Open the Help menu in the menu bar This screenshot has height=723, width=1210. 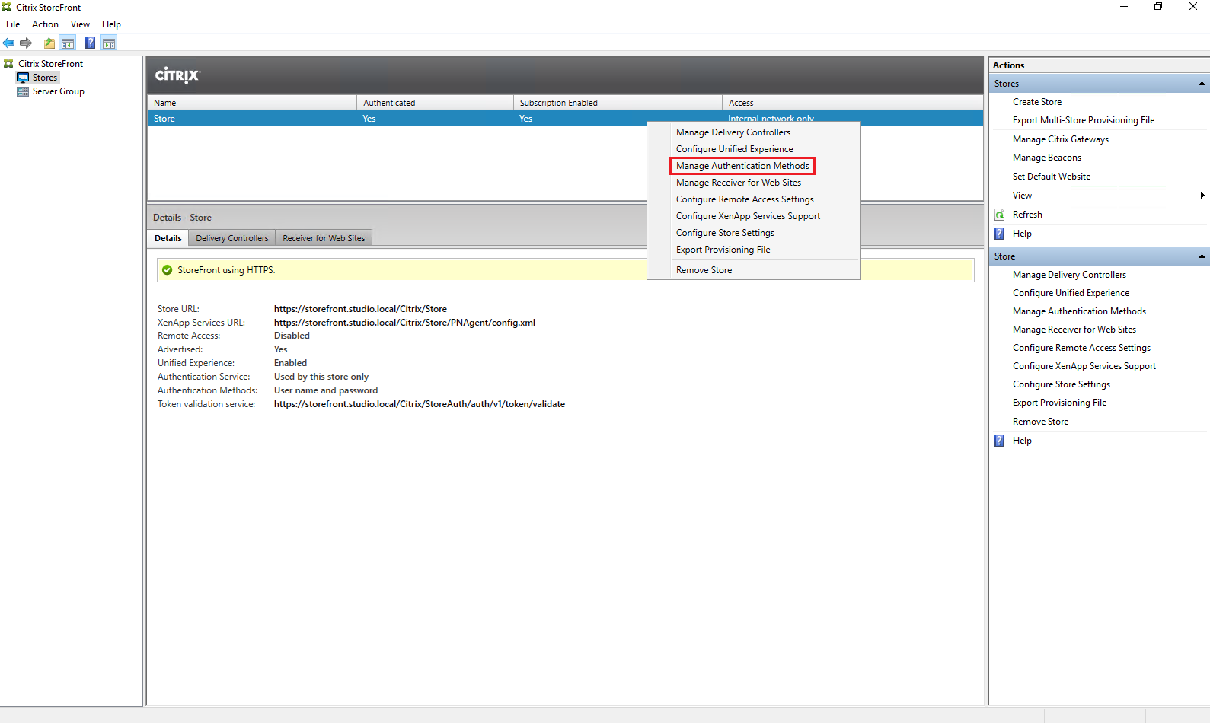(x=111, y=24)
